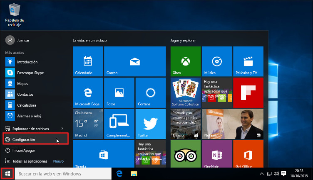Launch the Xbox tile

(x=186, y=61)
